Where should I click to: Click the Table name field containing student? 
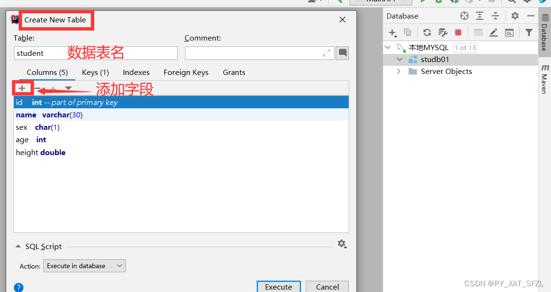point(96,53)
